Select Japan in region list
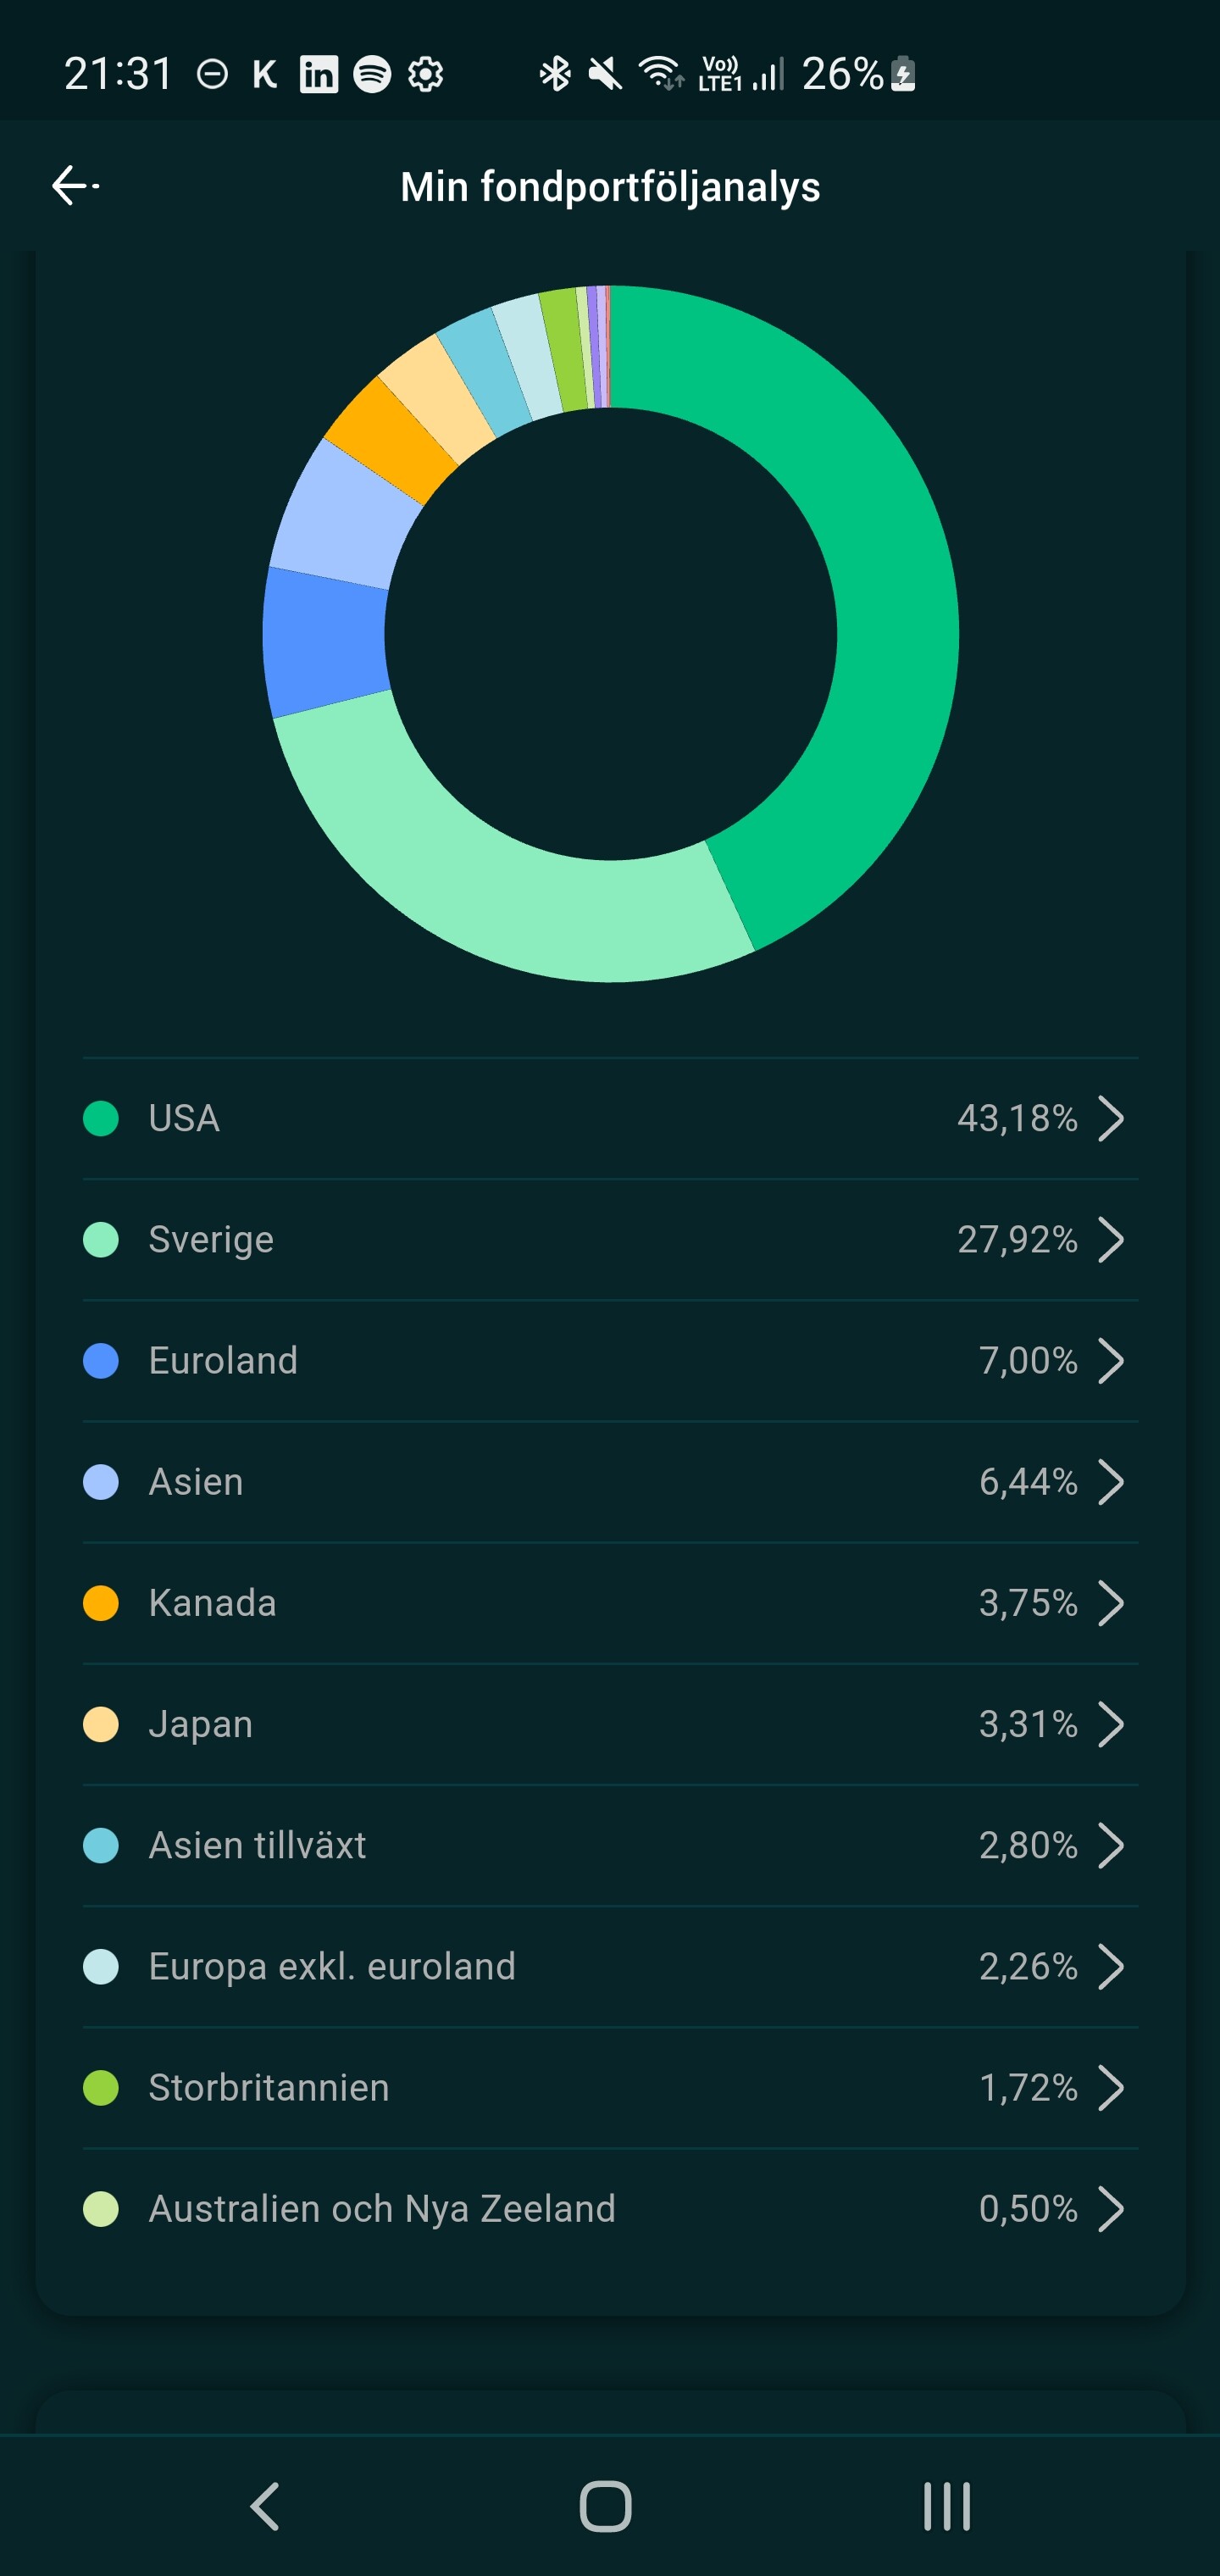 coord(610,1724)
